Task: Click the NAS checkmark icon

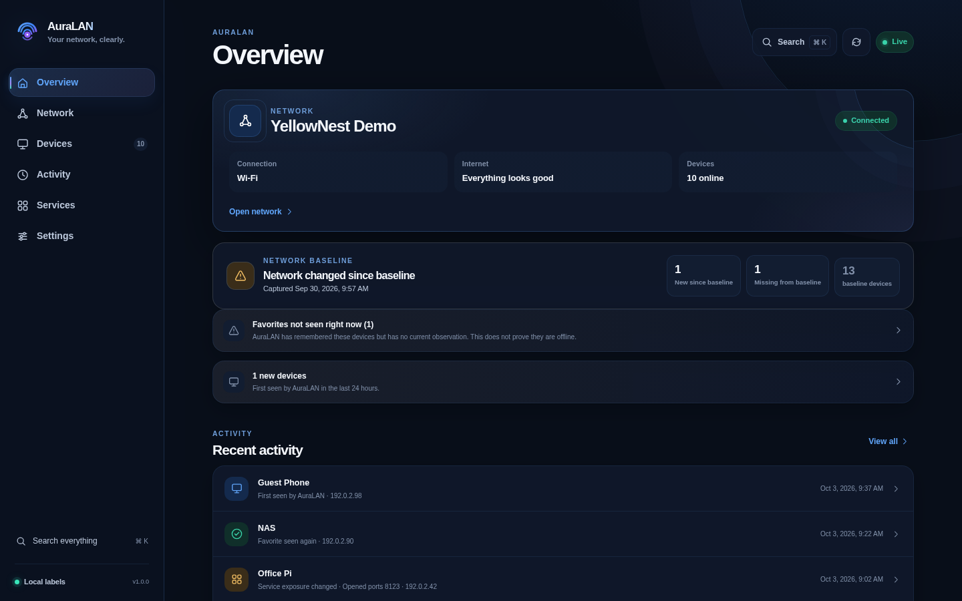Action: pyautogui.click(x=236, y=534)
